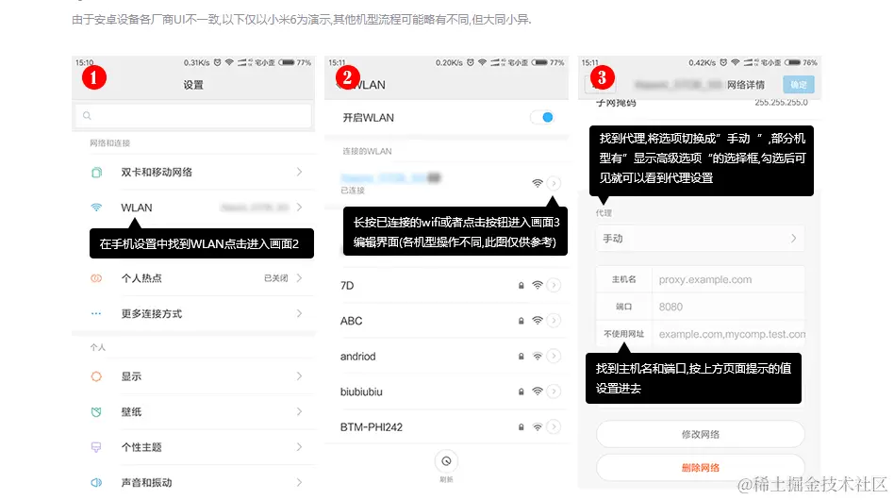Open the 手动 proxy dropdown

coord(700,239)
